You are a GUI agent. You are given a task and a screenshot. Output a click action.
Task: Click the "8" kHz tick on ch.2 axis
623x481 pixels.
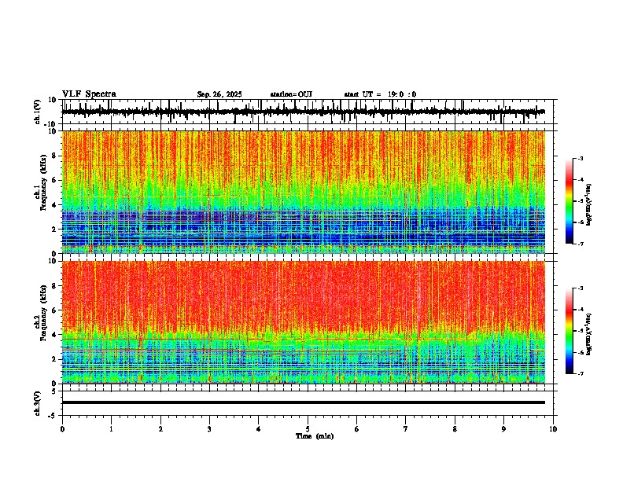[54, 286]
